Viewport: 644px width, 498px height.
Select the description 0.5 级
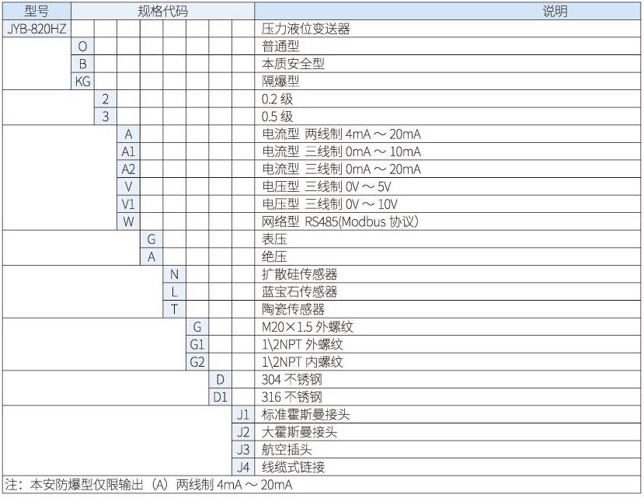pos(277,117)
